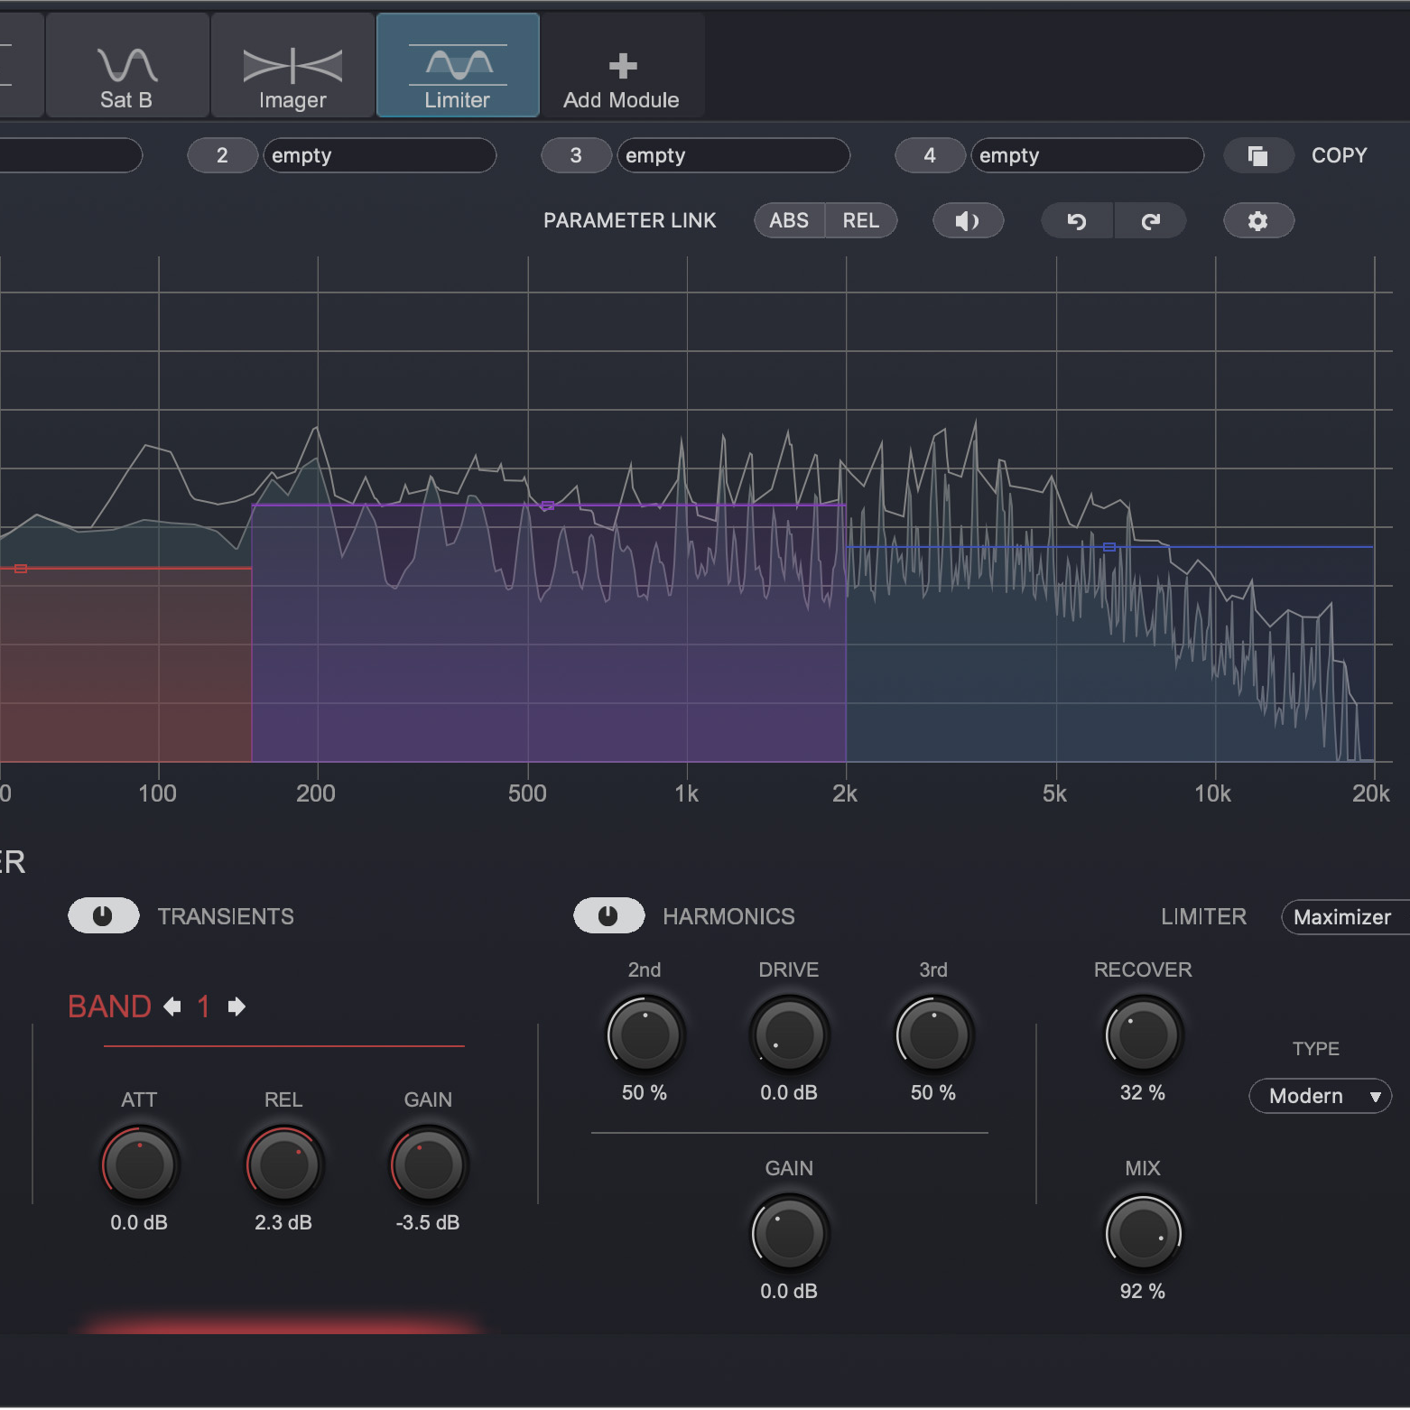Click the 3rd harmonic knob

(x=933, y=1034)
